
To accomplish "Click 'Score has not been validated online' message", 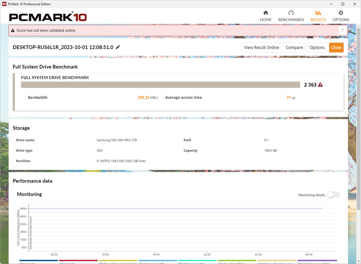I will pyautogui.click(x=46, y=31).
